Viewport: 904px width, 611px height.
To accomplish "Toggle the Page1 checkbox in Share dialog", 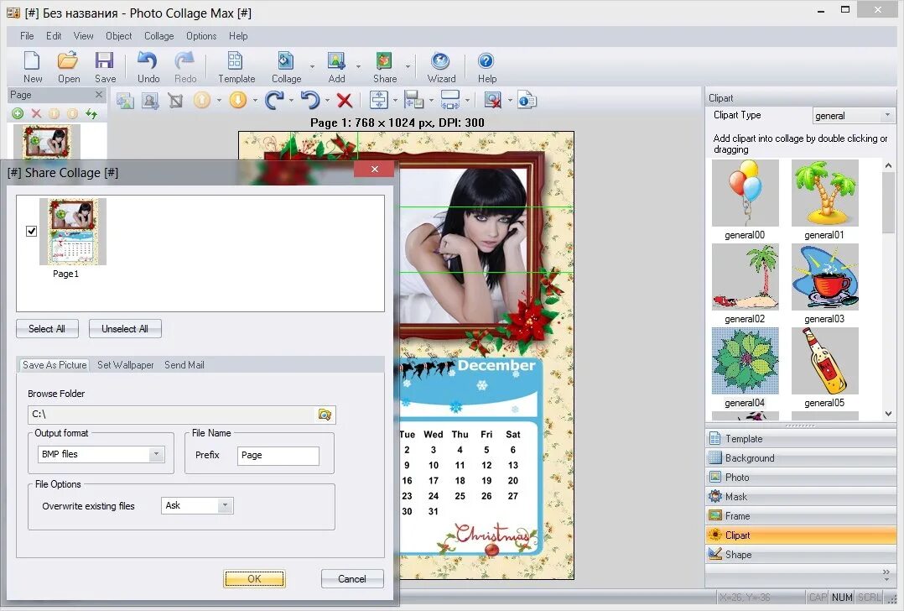I will (x=32, y=231).
